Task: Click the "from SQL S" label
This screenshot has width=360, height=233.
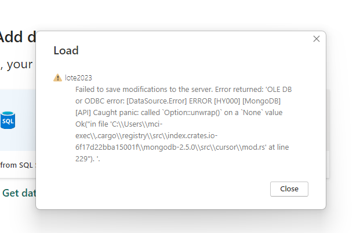Action: 17,165
